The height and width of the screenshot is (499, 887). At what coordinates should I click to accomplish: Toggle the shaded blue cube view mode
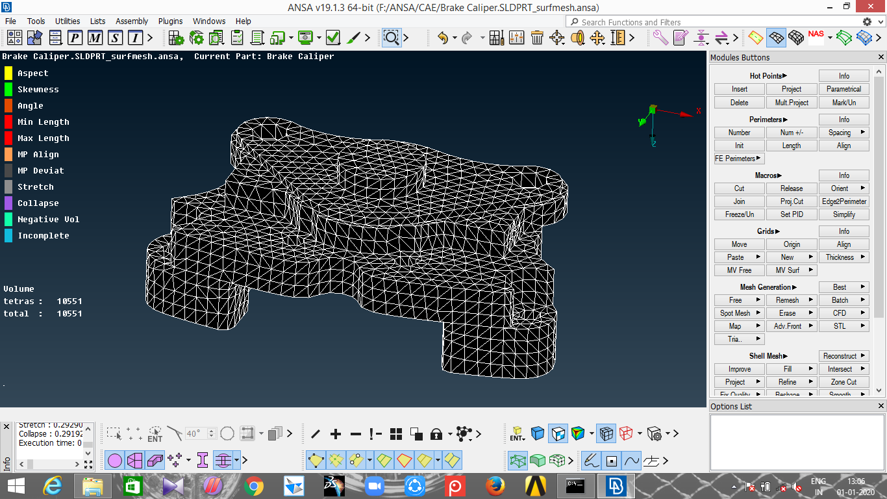point(538,433)
